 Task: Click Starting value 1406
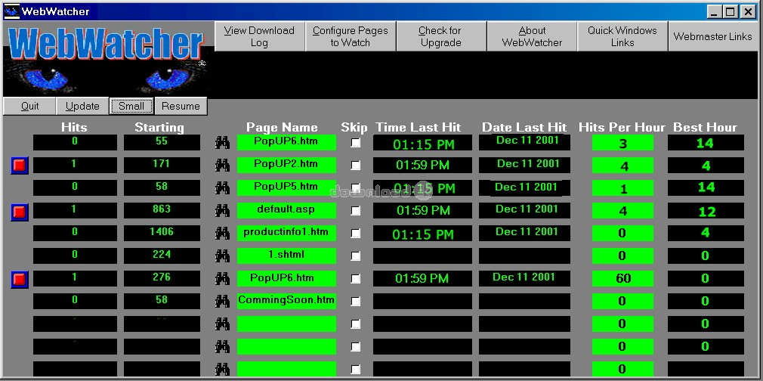coord(162,232)
